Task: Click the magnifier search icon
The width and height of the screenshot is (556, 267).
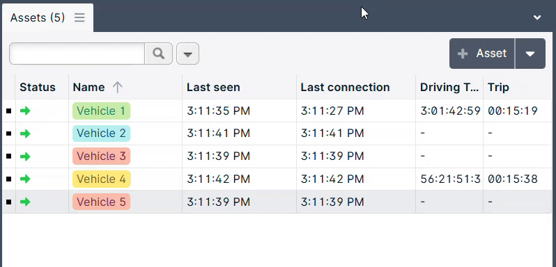Action: (158, 54)
